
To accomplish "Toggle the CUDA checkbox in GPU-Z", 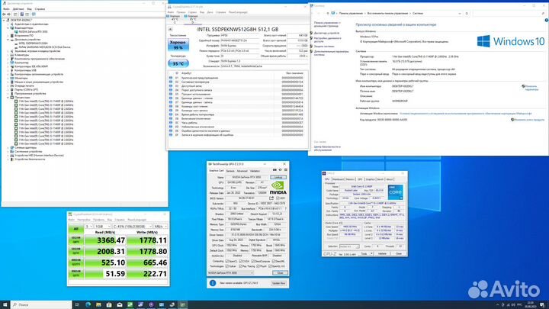I will (x=241, y=262).
